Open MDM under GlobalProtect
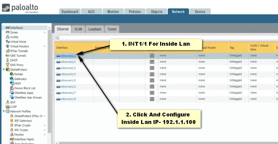This screenshot has height=144, width=278. click(17, 83)
